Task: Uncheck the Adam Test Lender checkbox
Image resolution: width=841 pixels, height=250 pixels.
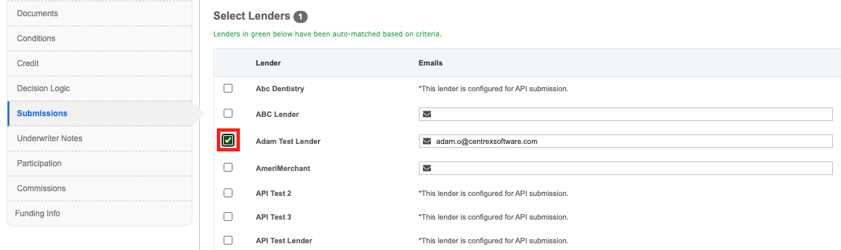Action: click(x=228, y=141)
